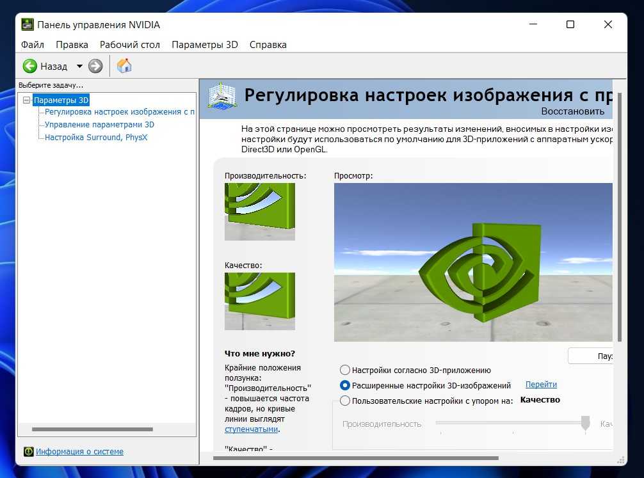Click the green Back arrow icon
This screenshot has height=478, width=644.
pyautogui.click(x=30, y=66)
